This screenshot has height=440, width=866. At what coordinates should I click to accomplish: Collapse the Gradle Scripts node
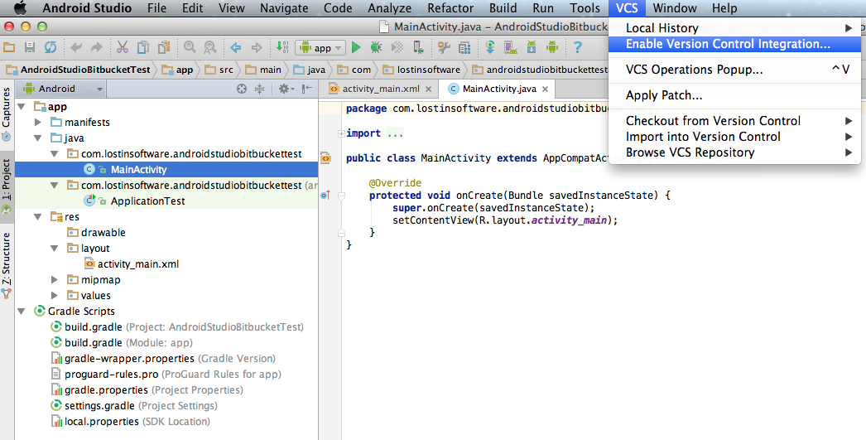click(x=22, y=312)
